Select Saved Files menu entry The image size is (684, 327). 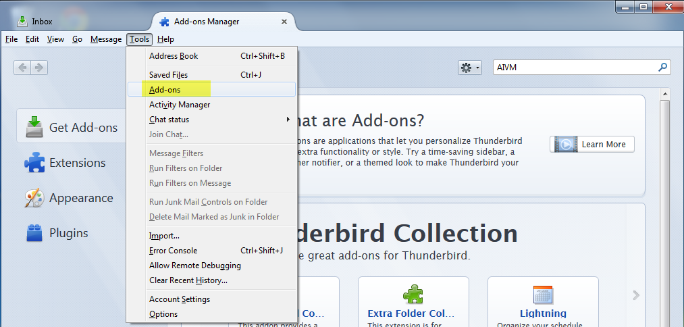click(x=211, y=75)
